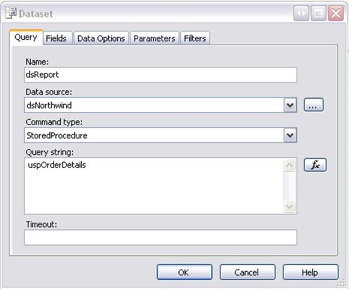Switch to the Fields tab
Screen dimensions: 349x289
pyautogui.click(x=58, y=39)
